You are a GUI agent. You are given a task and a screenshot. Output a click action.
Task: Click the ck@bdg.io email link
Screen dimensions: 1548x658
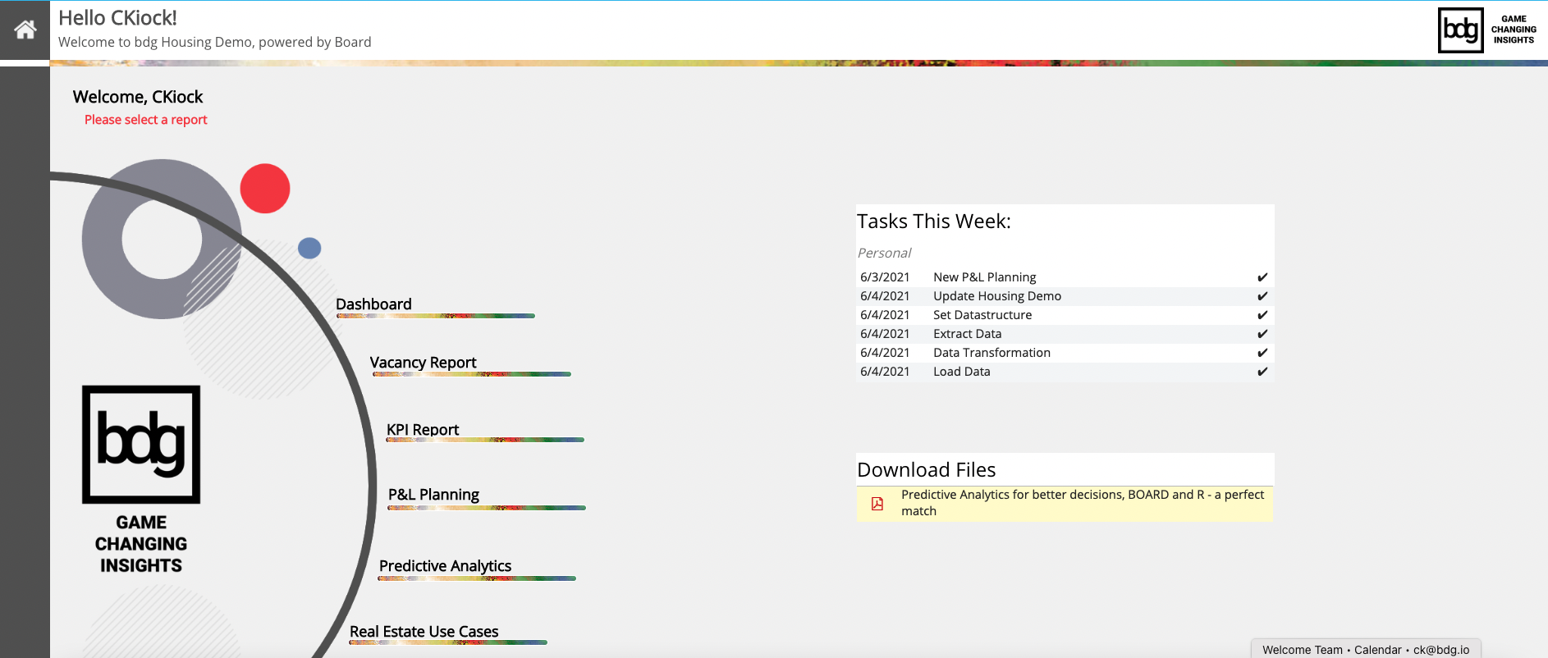coord(1441,650)
